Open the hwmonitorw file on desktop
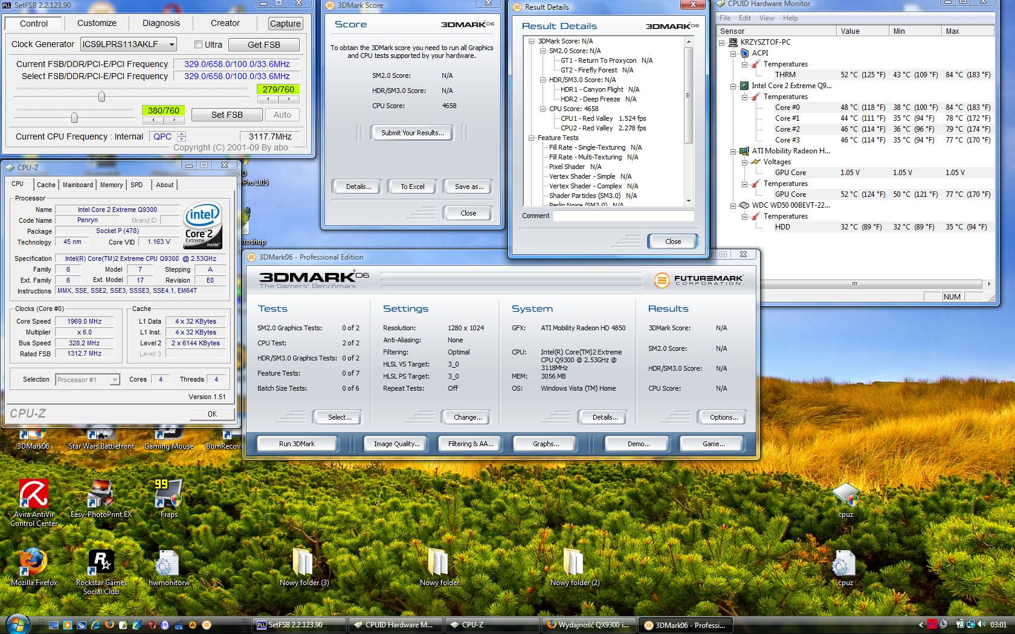This screenshot has width=1015, height=634. pyautogui.click(x=169, y=568)
